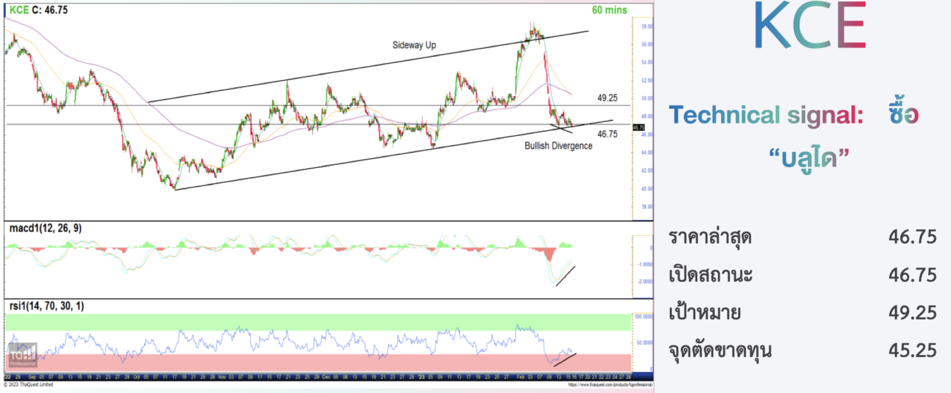Click the green '60 mins' timeframe label
Screen dimensions: 951x393
pyautogui.click(x=609, y=10)
